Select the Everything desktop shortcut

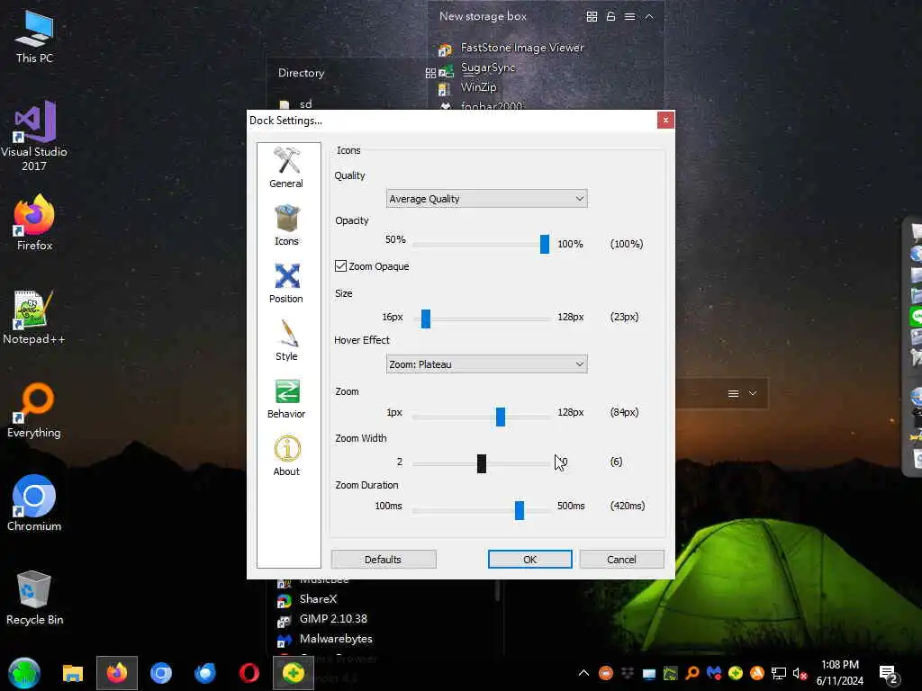[x=34, y=411]
